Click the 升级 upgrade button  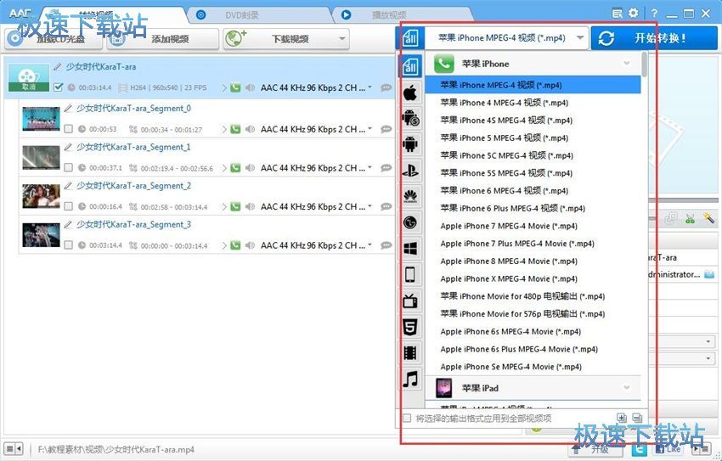coord(595,449)
